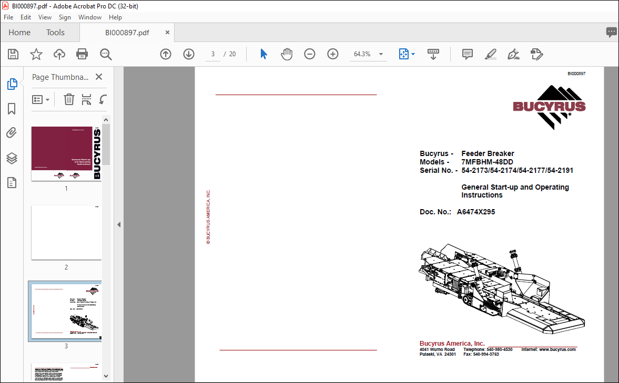This screenshot has height=383, width=619.
Task: Close the Page Thumbnails panel
Action: 99,77
